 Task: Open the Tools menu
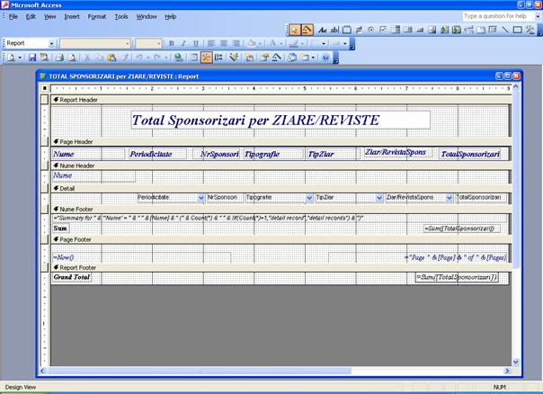coord(121,16)
